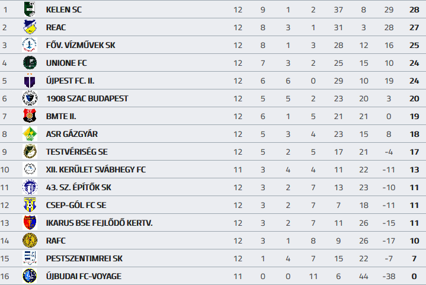Viewport: 426px width, 285px height.
Task: Click the BMTE II. team badge
Action: pyautogui.click(x=30, y=116)
